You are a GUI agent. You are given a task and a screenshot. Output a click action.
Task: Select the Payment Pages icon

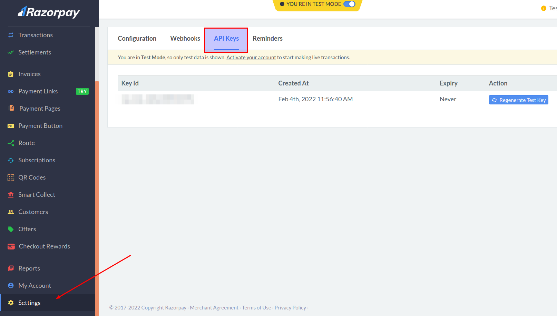tap(11, 108)
